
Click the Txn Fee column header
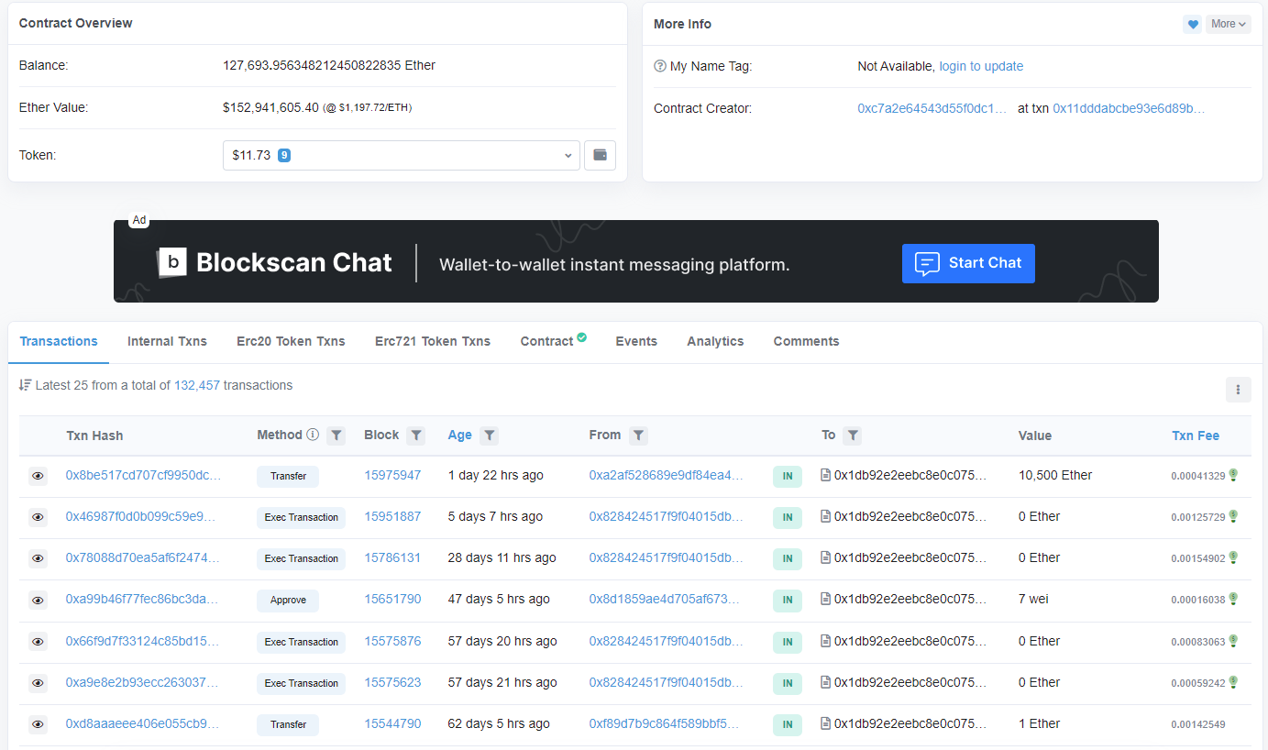(1195, 436)
